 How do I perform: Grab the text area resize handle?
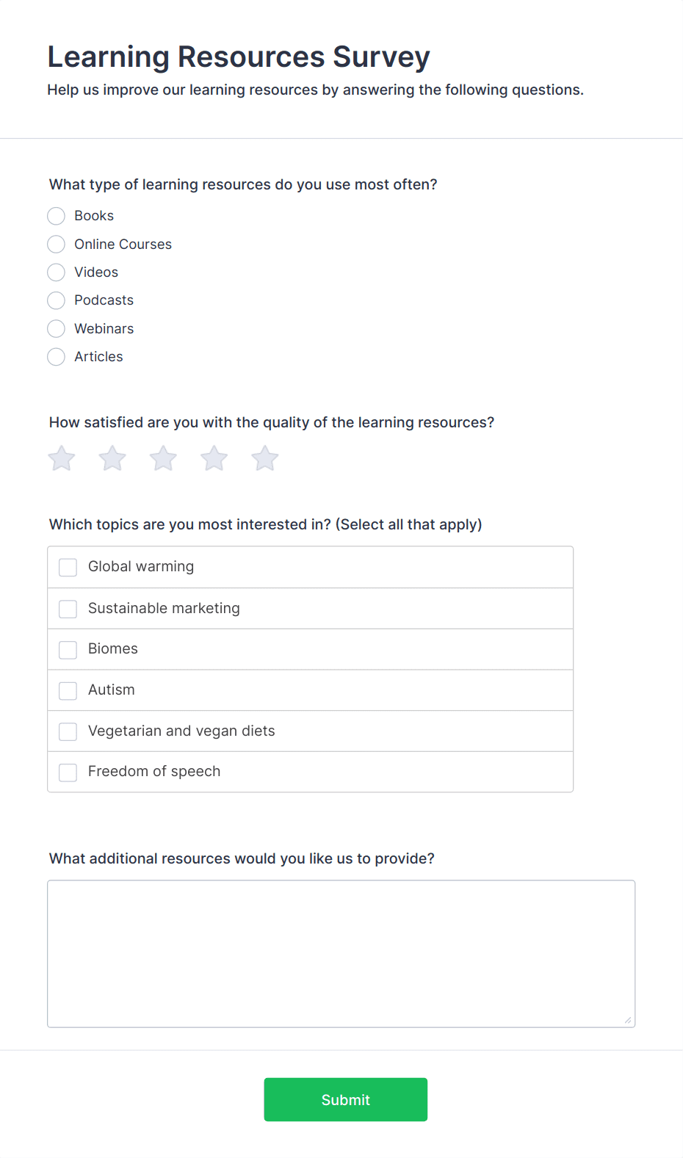(x=628, y=1020)
